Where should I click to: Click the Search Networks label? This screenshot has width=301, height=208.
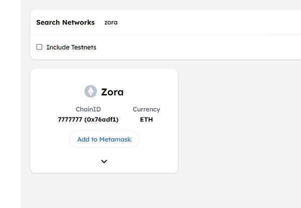click(x=65, y=22)
